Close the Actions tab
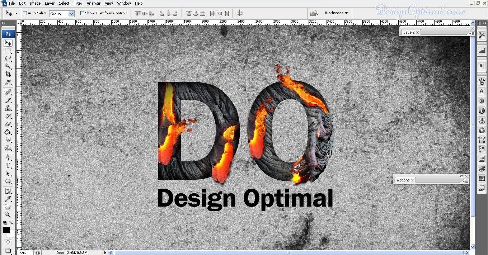 pyautogui.click(x=413, y=180)
